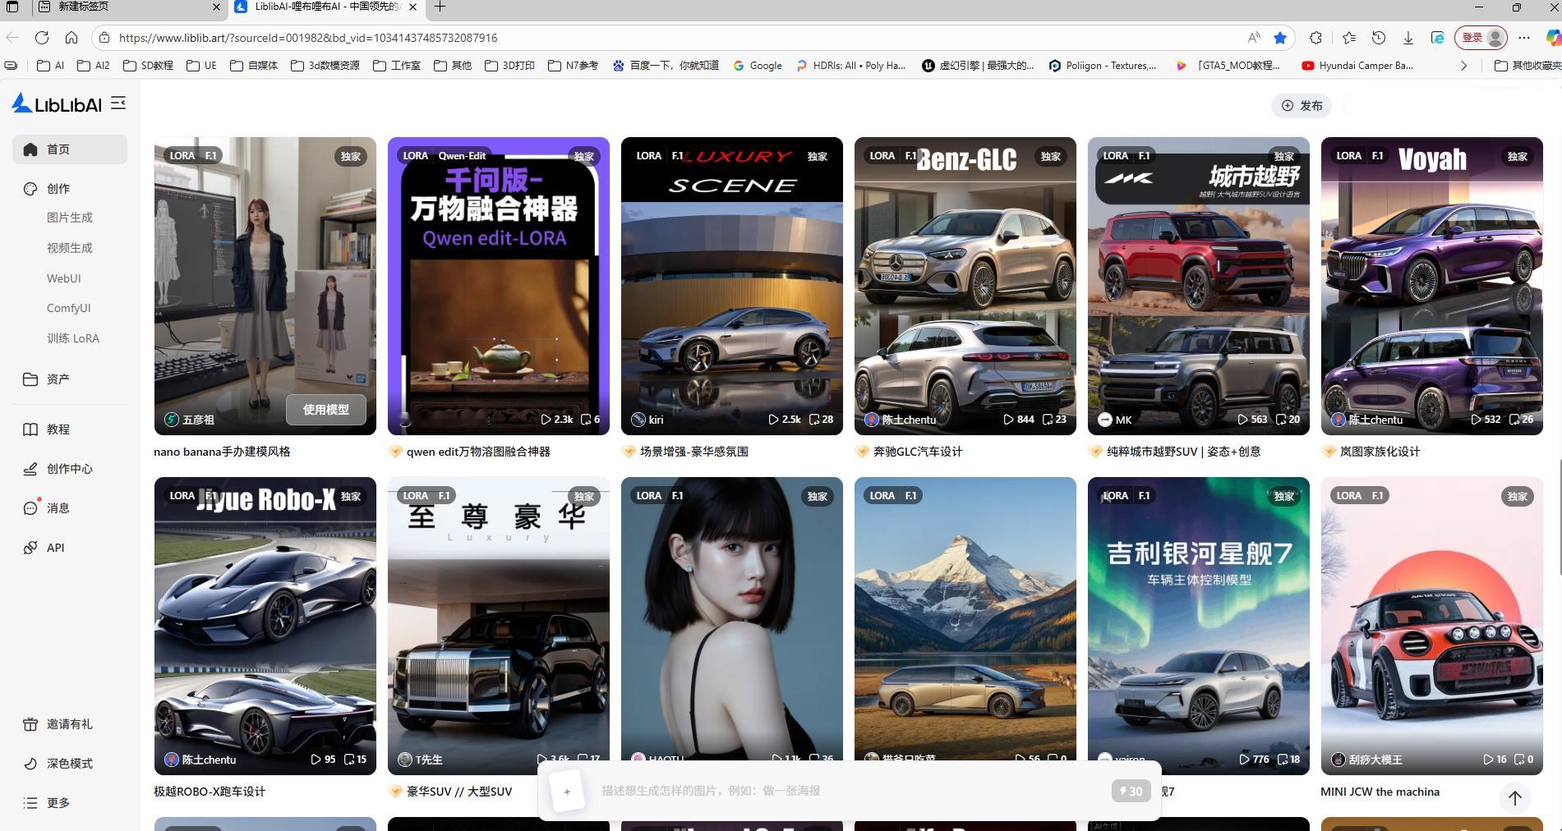Open 极越ROBO-X跑车设计 model title
Image resolution: width=1562 pixels, height=831 pixels.
[x=210, y=792]
